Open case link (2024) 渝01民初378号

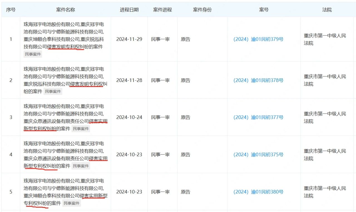(258, 80)
